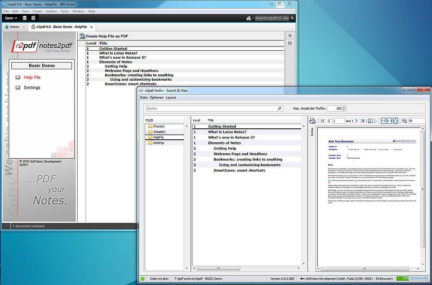Click the green index status indicator
The image size is (432, 285).
point(143,279)
